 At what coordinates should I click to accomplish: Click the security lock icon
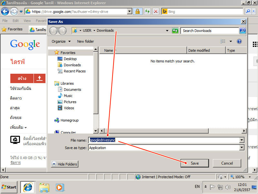point(138,12)
